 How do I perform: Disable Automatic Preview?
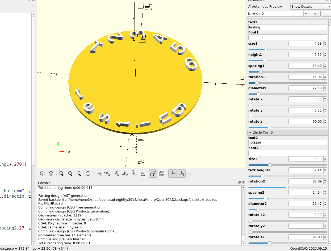249,6
